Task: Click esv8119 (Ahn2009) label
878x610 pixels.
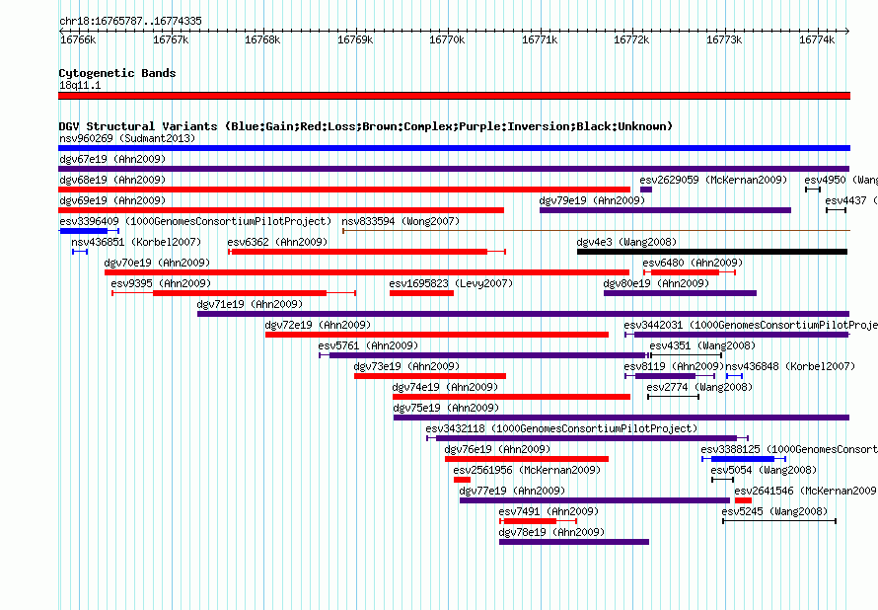Action: (674, 366)
